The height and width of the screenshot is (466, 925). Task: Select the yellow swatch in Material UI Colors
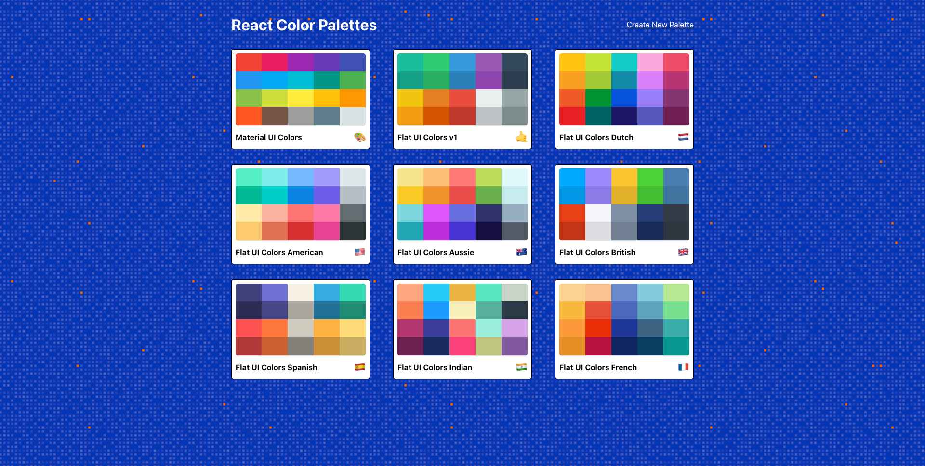[x=301, y=98]
